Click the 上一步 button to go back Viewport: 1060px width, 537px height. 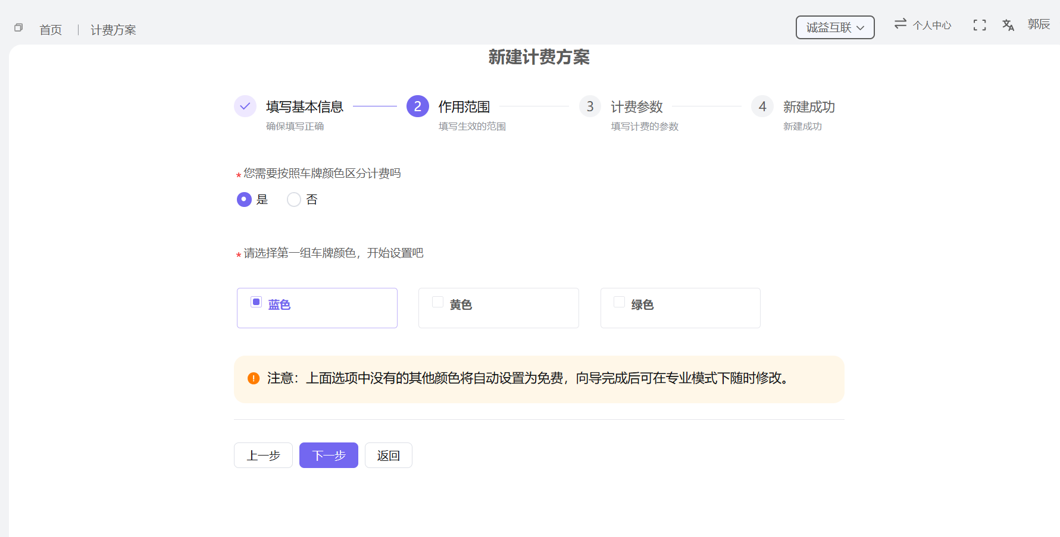(262, 455)
